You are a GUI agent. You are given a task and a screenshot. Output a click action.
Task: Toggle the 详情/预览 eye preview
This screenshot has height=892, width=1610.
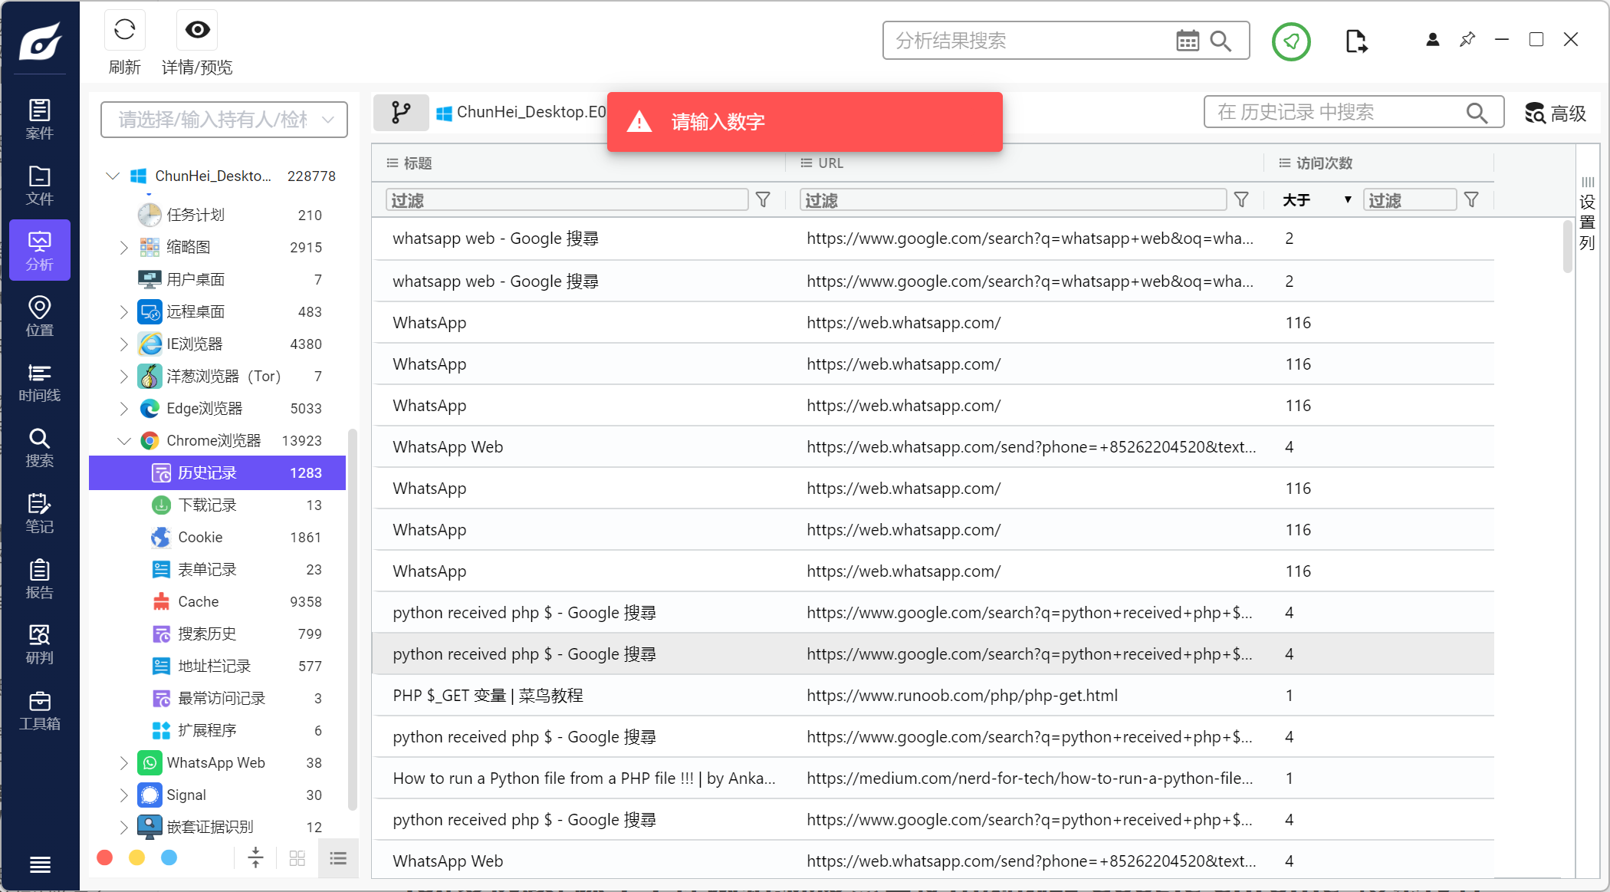point(197,31)
